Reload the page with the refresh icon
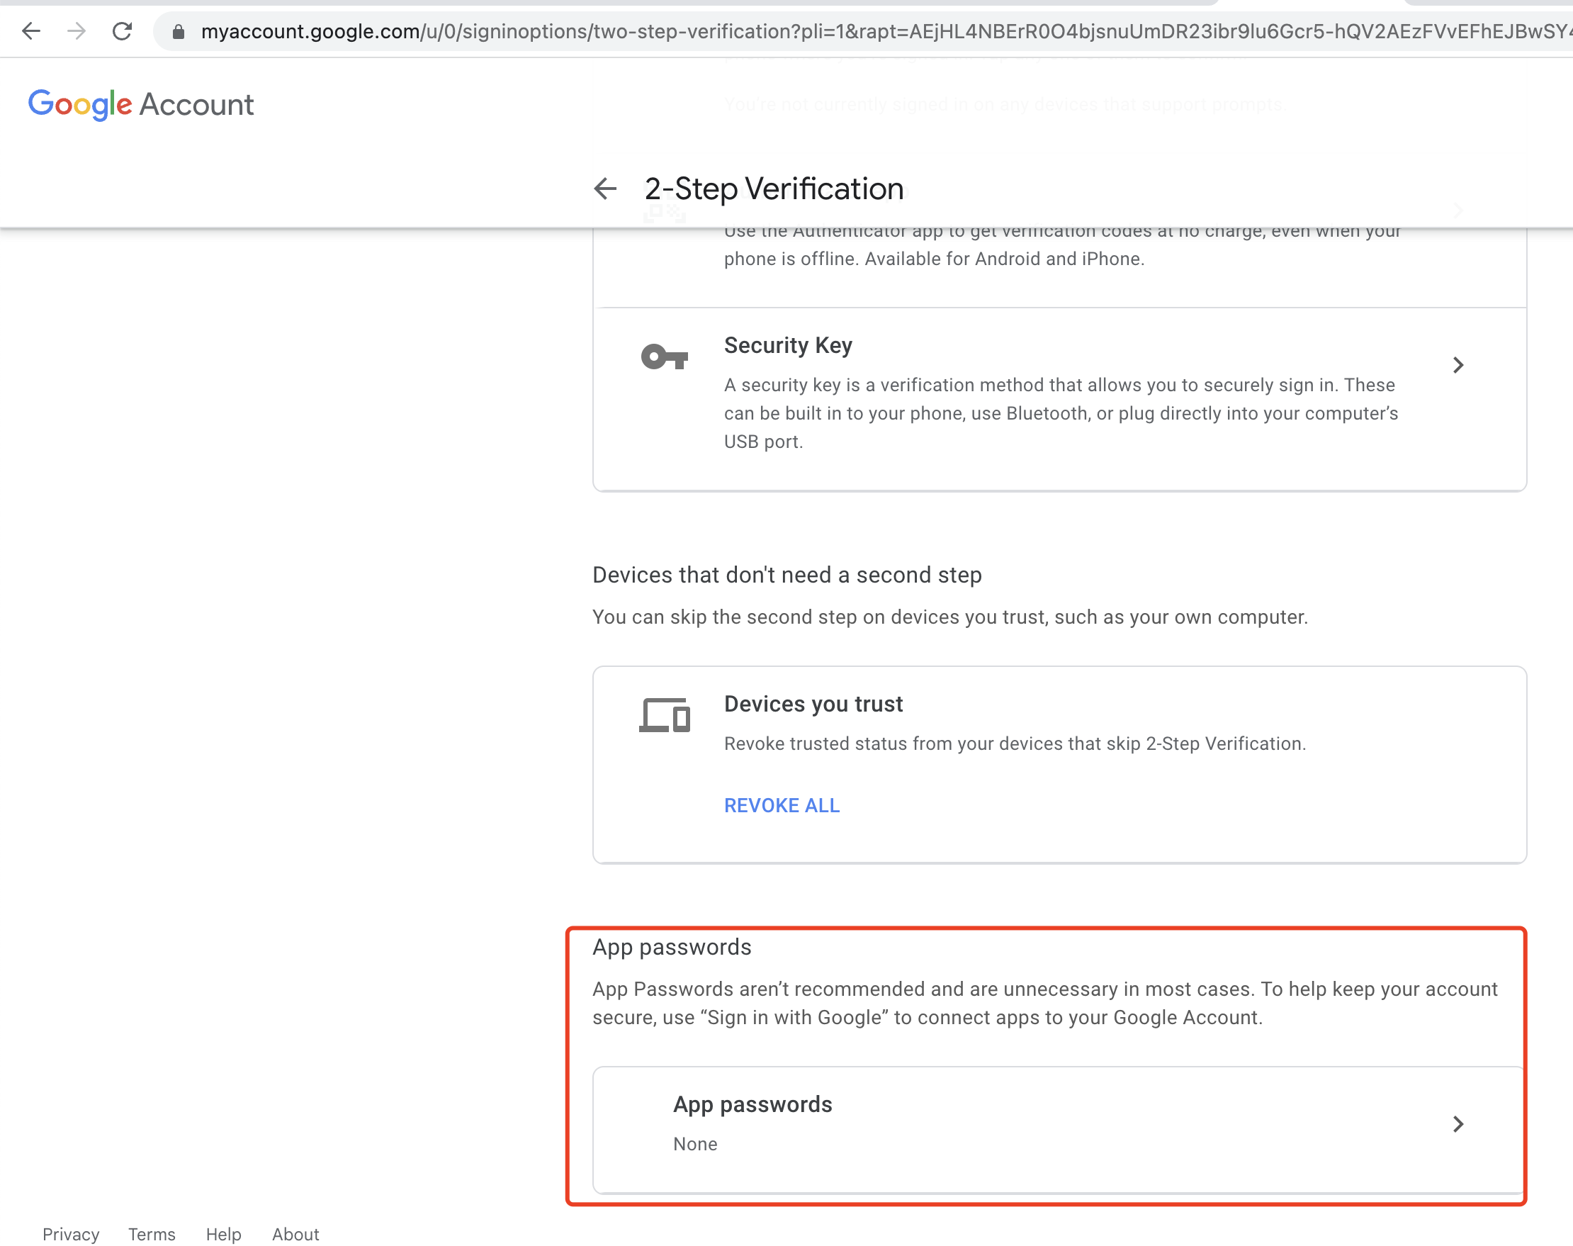 click(x=122, y=30)
